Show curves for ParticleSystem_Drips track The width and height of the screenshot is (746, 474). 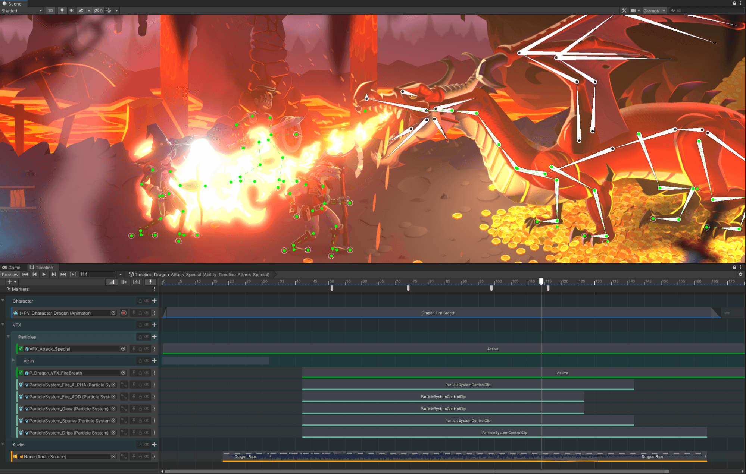pos(124,432)
